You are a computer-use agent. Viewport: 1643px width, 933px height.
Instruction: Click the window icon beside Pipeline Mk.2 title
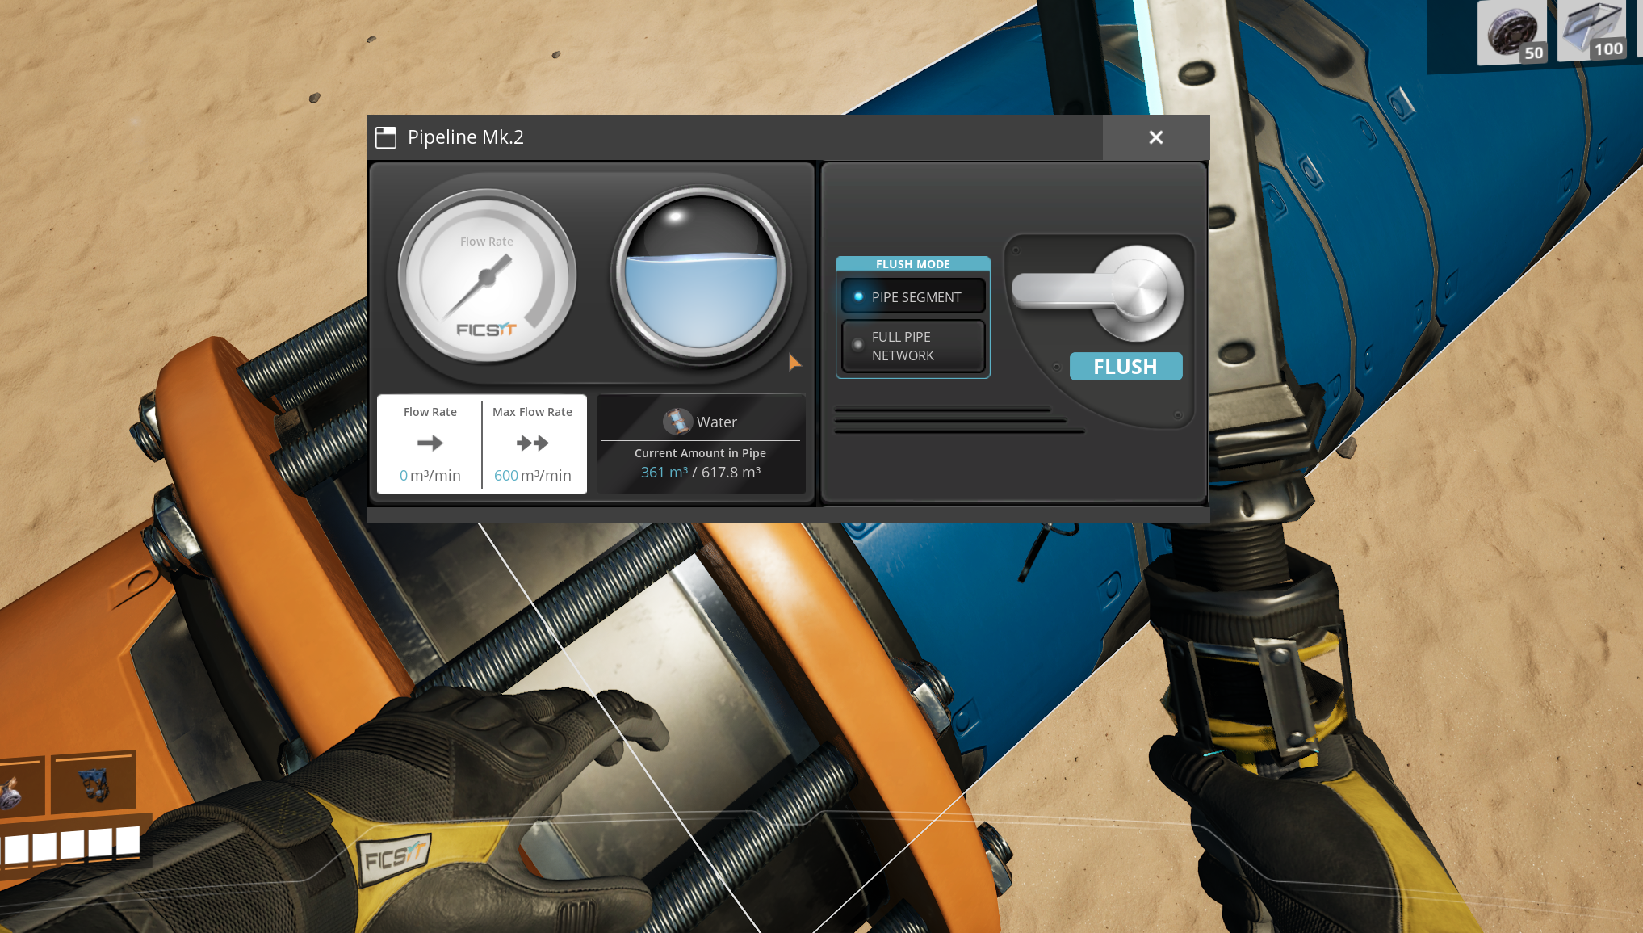(x=386, y=137)
